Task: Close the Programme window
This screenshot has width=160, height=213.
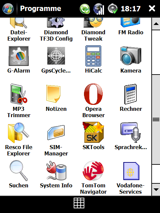Action: [152, 9]
